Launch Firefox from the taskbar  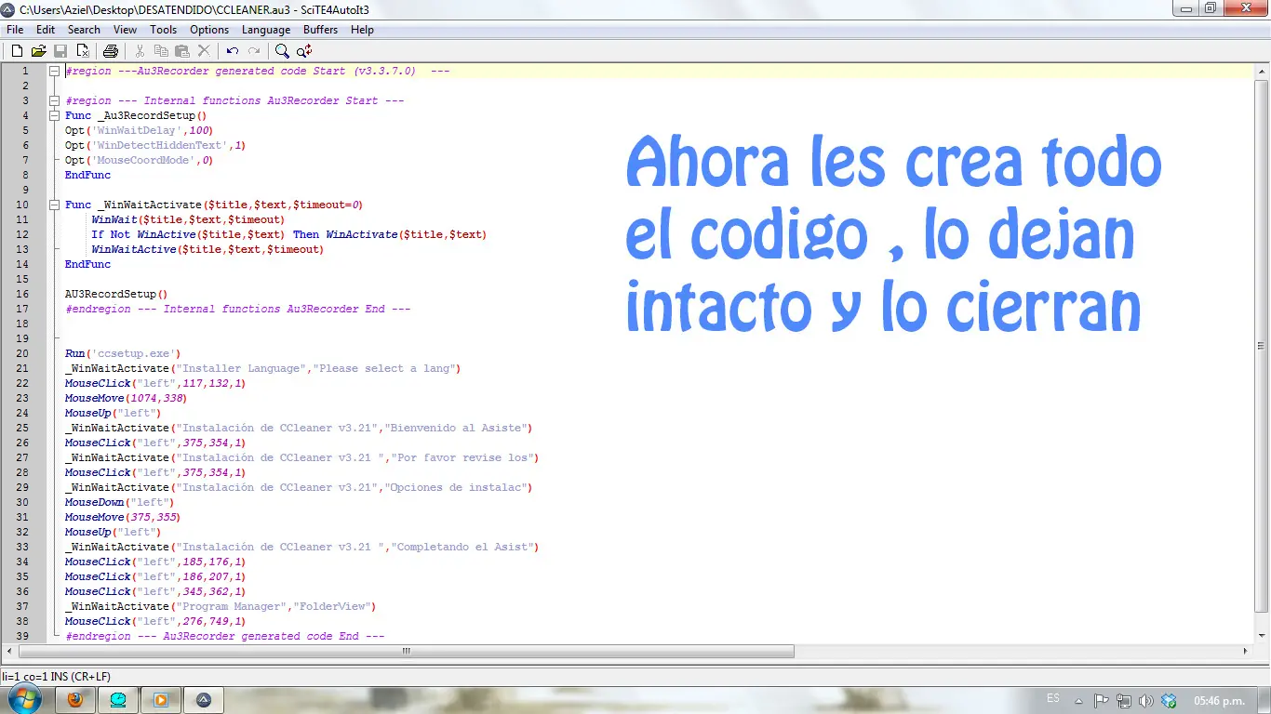(x=75, y=699)
